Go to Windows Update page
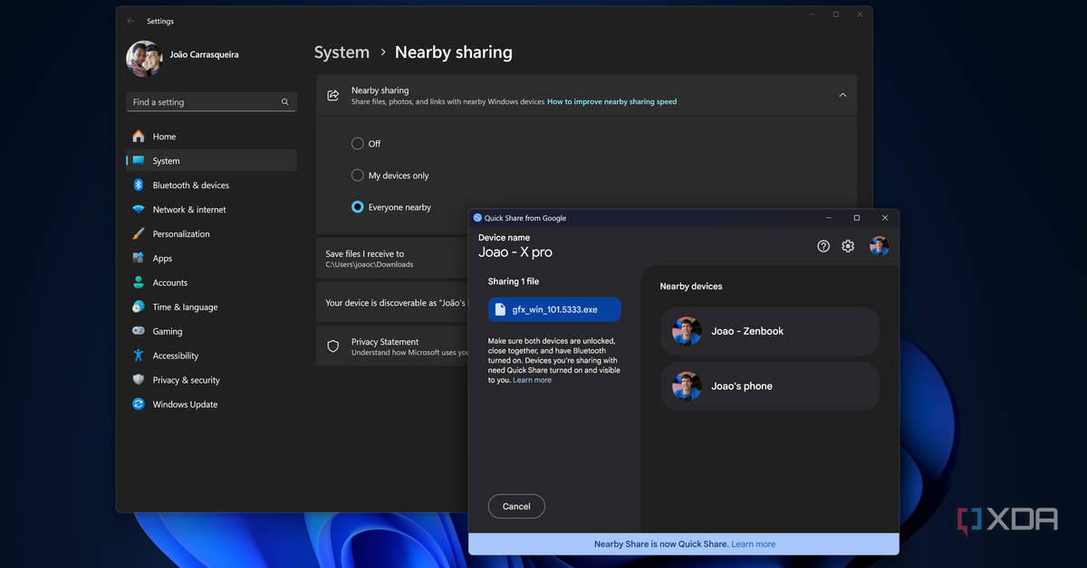The height and width of the screenshot is (568, 1087). pos(185,404)
